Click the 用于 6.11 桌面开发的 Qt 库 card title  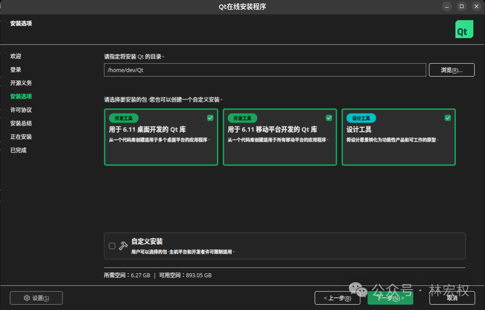[x=147, y=130]
